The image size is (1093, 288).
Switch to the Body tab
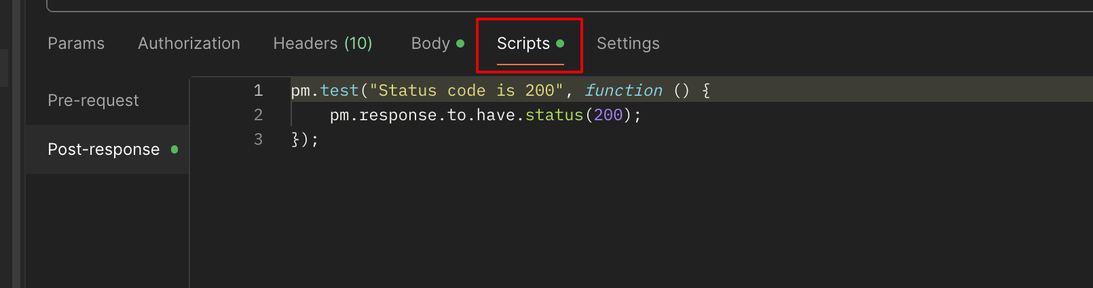coord(437,43)
